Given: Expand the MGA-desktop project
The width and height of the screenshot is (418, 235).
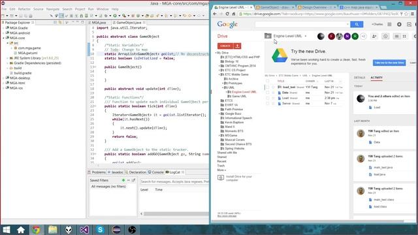Looking at the screenshot, I should (3, 78).
